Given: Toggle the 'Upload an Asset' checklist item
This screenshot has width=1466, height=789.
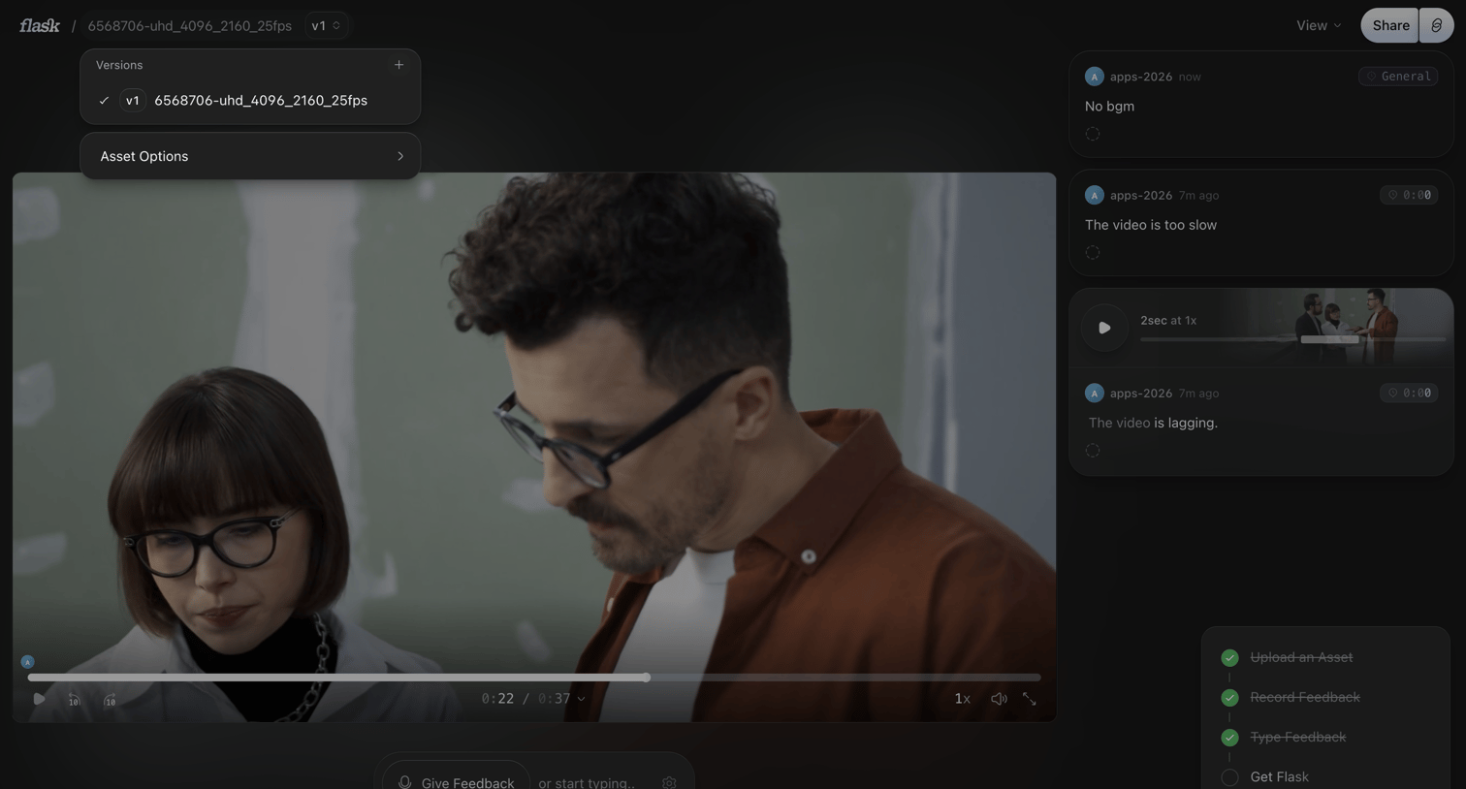Looking at the screenshot, I should 1229,658.
